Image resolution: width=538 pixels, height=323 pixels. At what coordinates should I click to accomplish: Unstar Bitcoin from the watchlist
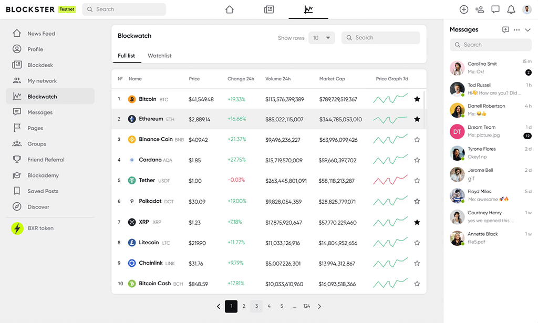[417, 99]
